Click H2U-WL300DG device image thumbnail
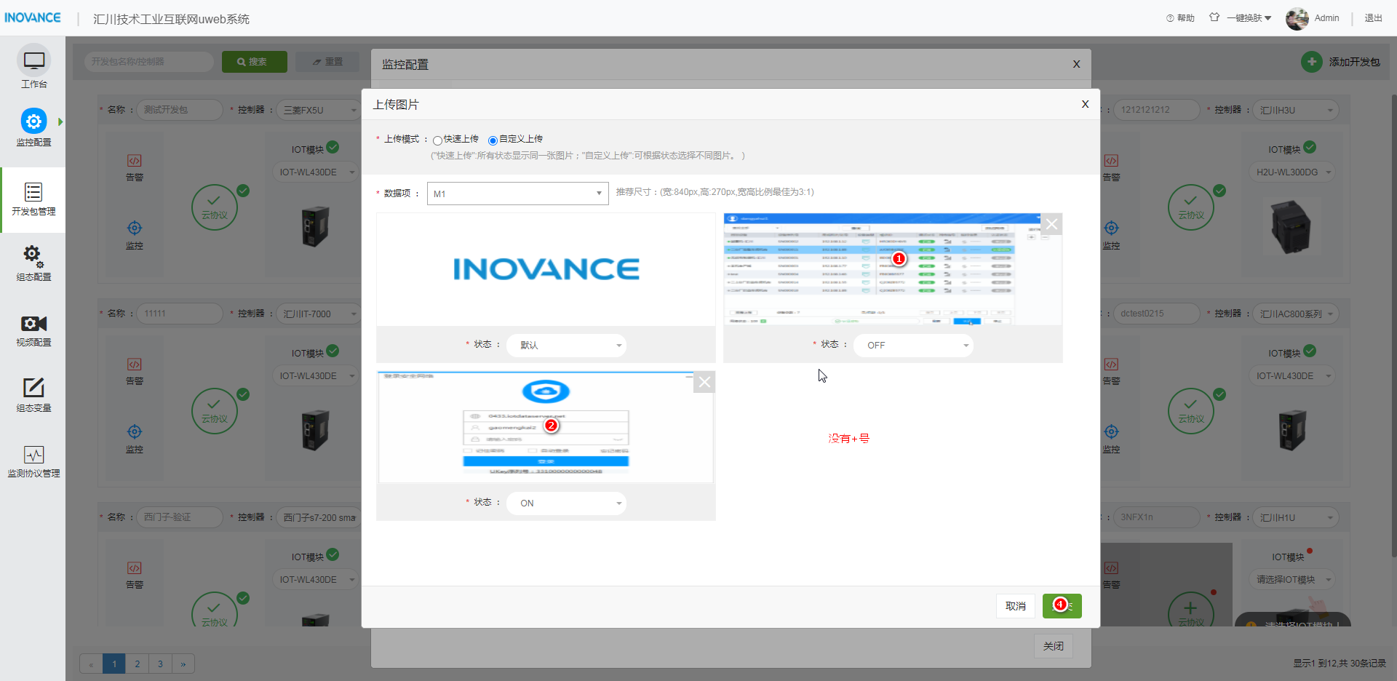 click(1291, 227)
